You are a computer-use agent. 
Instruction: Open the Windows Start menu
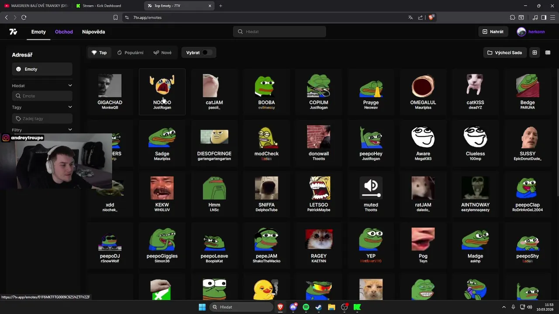202,307
